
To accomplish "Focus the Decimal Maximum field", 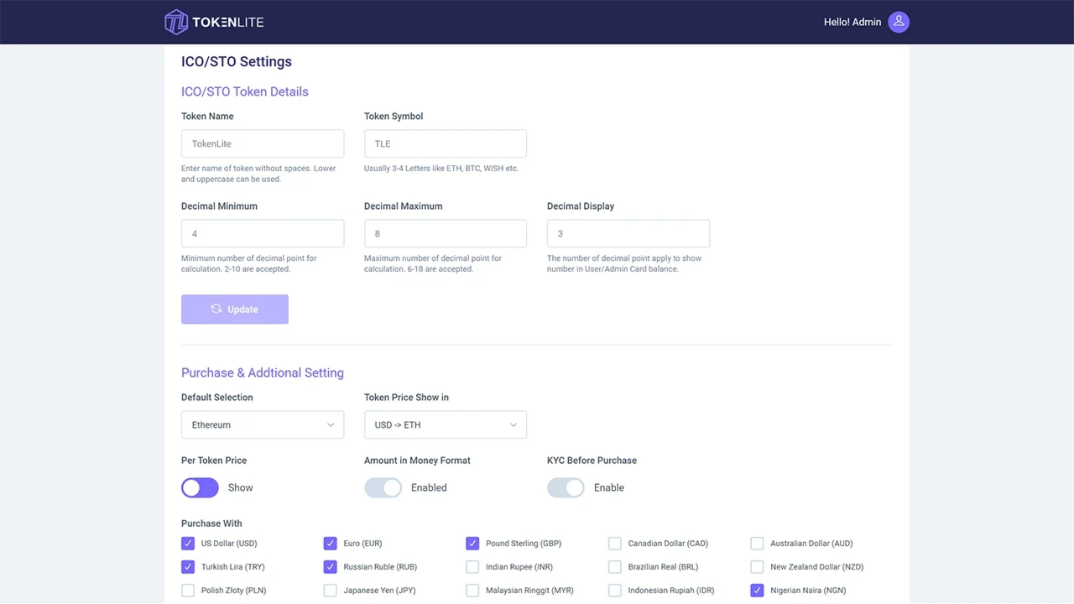I will 446,234.
